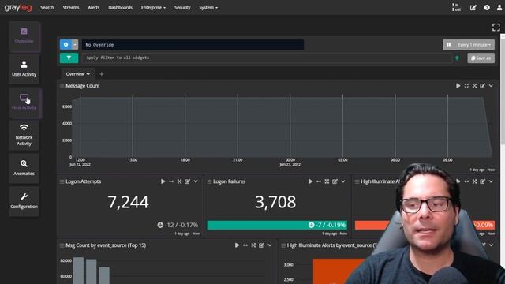
Task: Open Anomalies in the sidebar
Action: click(x=24, y=168)
